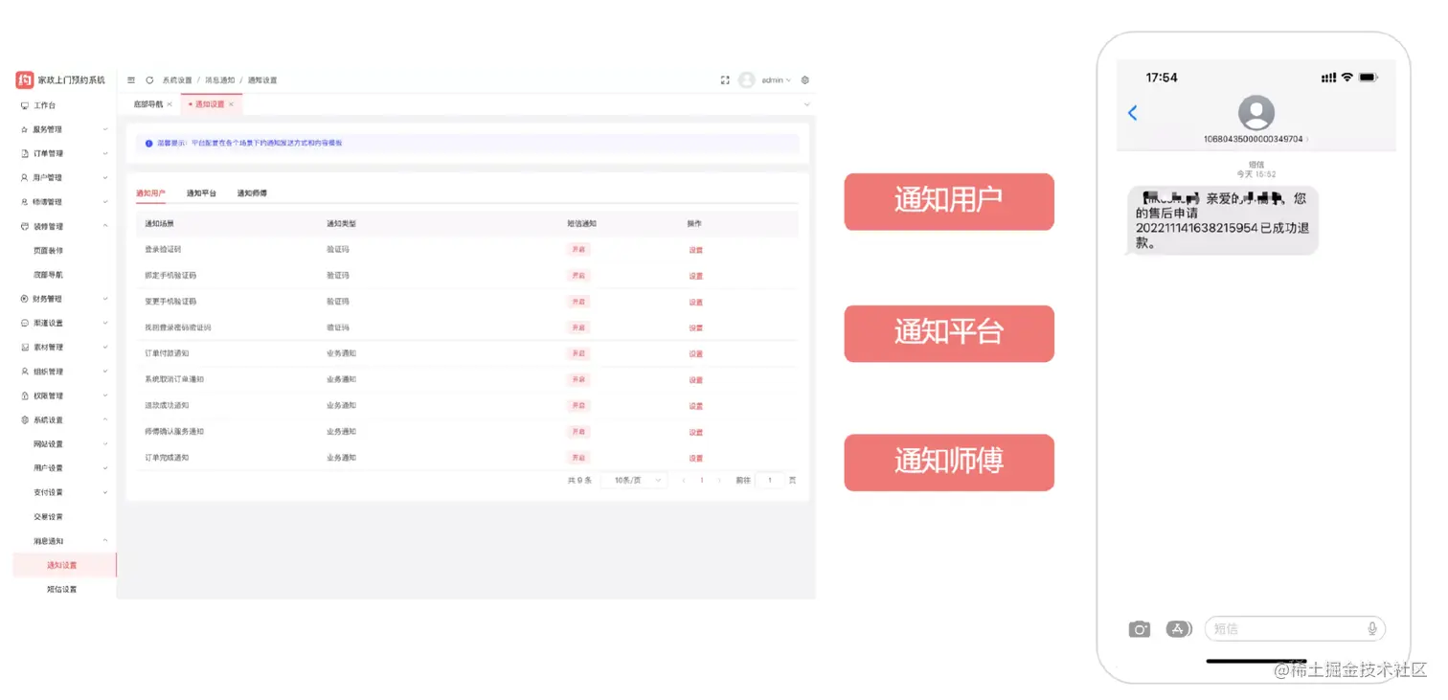Image resolution: width=1448 pixels, height=700 pixels.
Task: Collapse the 装修管理 menu chevron
Action: pyautogui.click(x=105, y=226)
